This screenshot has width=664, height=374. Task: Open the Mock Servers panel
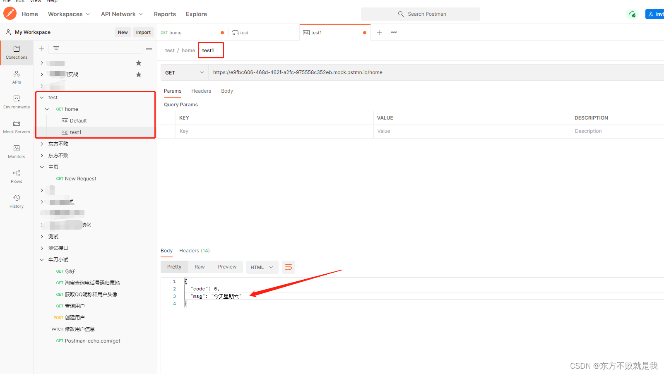pos(16,127)
